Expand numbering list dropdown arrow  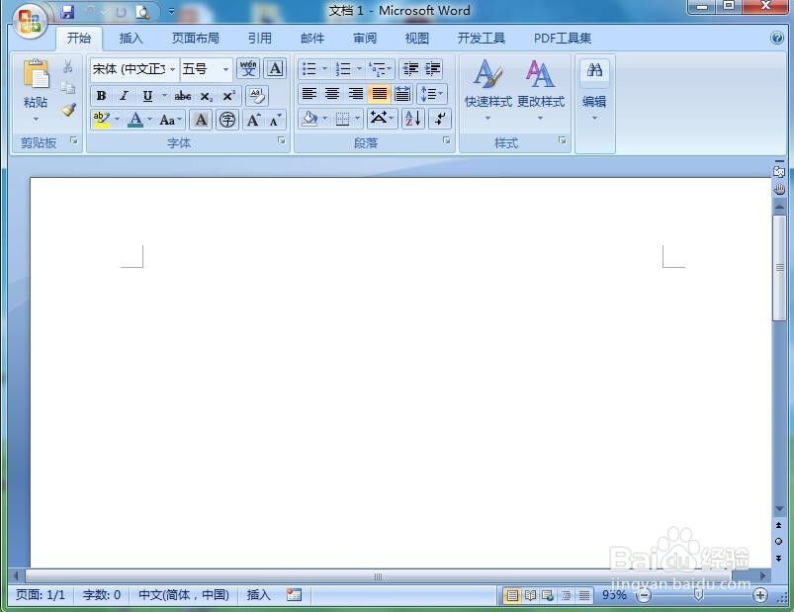(359, 68)
